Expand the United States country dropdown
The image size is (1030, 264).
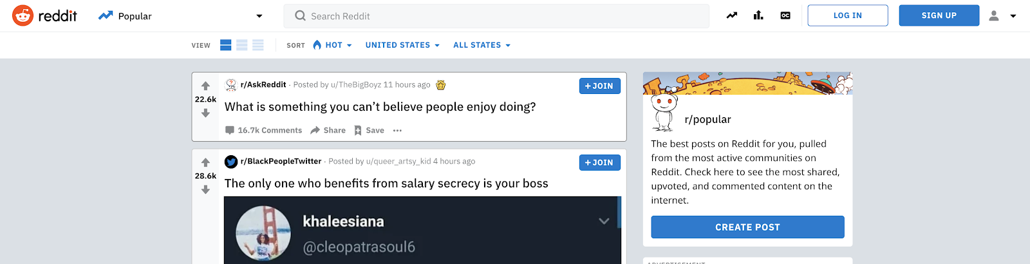[x=402, y=45]
